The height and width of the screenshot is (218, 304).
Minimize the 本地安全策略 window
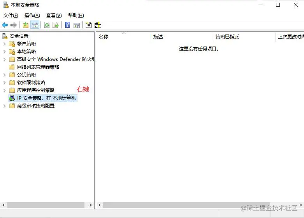tap(260, 5)
